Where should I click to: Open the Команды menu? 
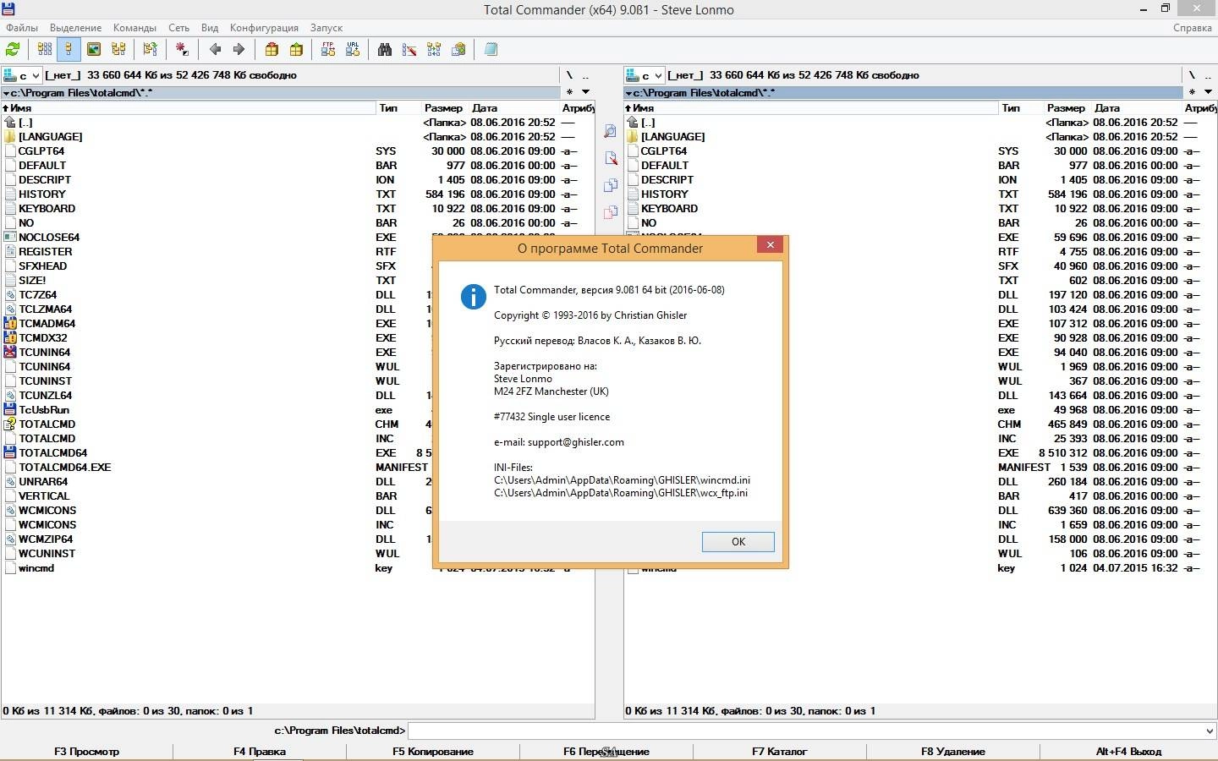point(134,27)
